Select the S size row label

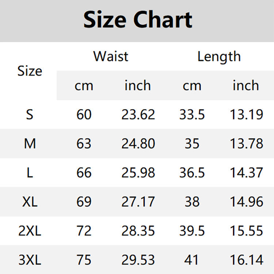pos(30,115)
